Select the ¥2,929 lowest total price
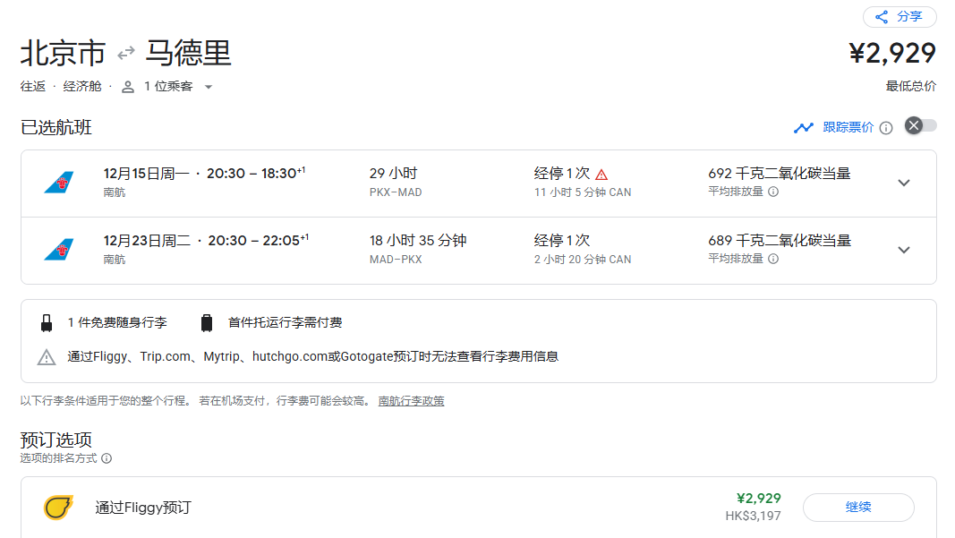The image size is (955, 538). click(892, 54)
